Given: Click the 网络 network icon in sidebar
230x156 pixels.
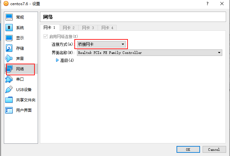Looking at the screenshot, I should click(9, 69).
